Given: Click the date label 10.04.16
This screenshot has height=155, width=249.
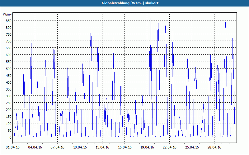Looking at the screenshot, I should click(80, 148).
